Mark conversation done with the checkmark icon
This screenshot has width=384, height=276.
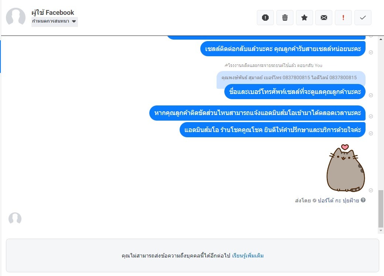363,18
